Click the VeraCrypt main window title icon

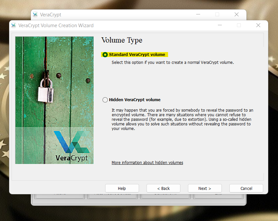tap(35, 14)
